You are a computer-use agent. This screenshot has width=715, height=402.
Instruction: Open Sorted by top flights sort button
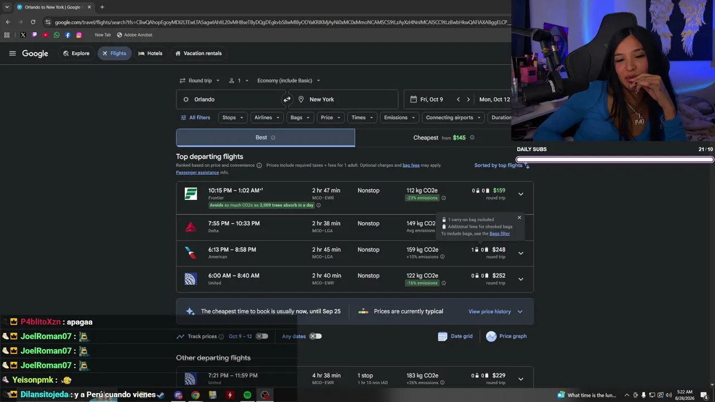pyautogui.click(x=502, y=165)
